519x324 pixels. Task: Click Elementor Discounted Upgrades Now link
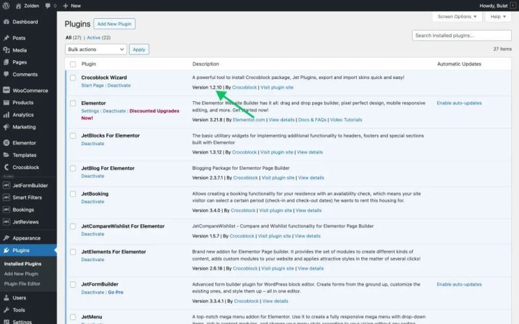pyautogui.click(x=130, y=115)
